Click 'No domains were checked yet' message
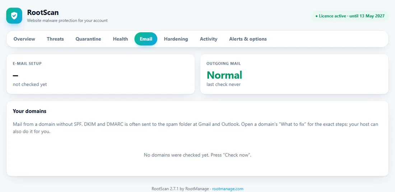The height and width of the screenshot is (192, 395). [x=197, y=155]
